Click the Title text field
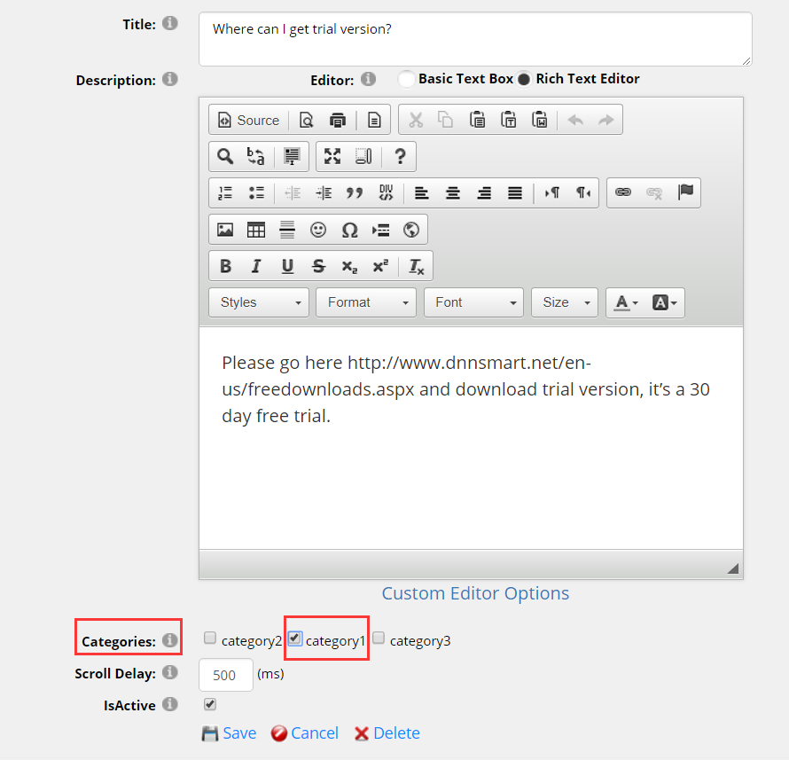The width and height of the screenshot is (789, 760). tap(475, 39)
